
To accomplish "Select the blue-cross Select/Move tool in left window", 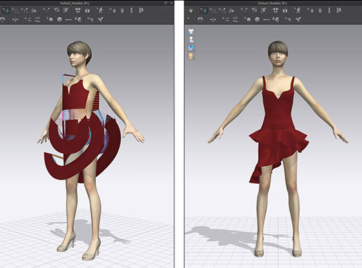I will [x=6, y=11].
